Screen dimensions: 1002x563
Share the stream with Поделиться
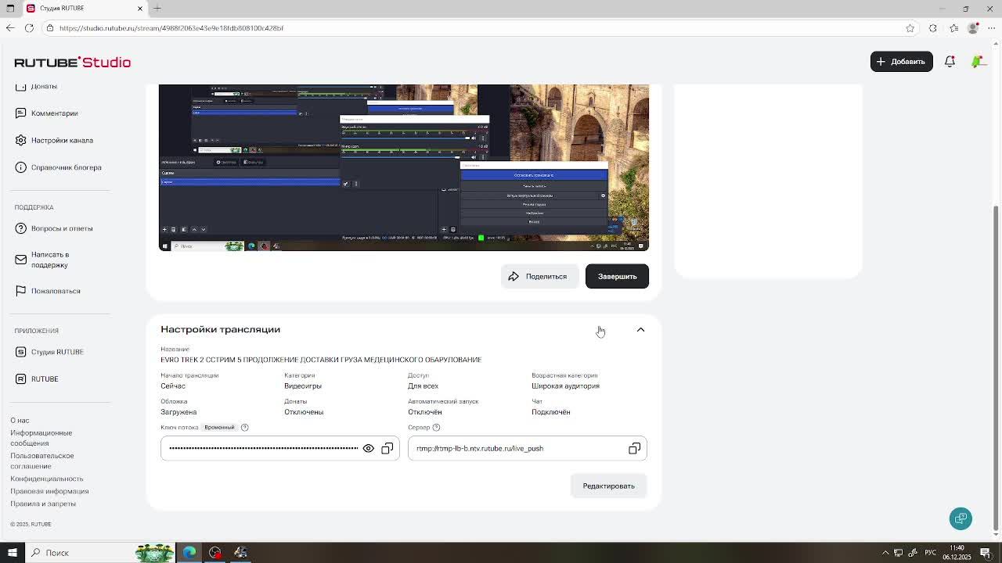pyautogui.click(x=539, y=276)
